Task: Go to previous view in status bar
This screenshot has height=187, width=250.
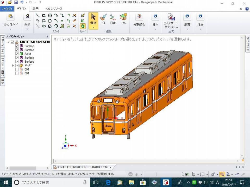Action: tap(237, 174)
